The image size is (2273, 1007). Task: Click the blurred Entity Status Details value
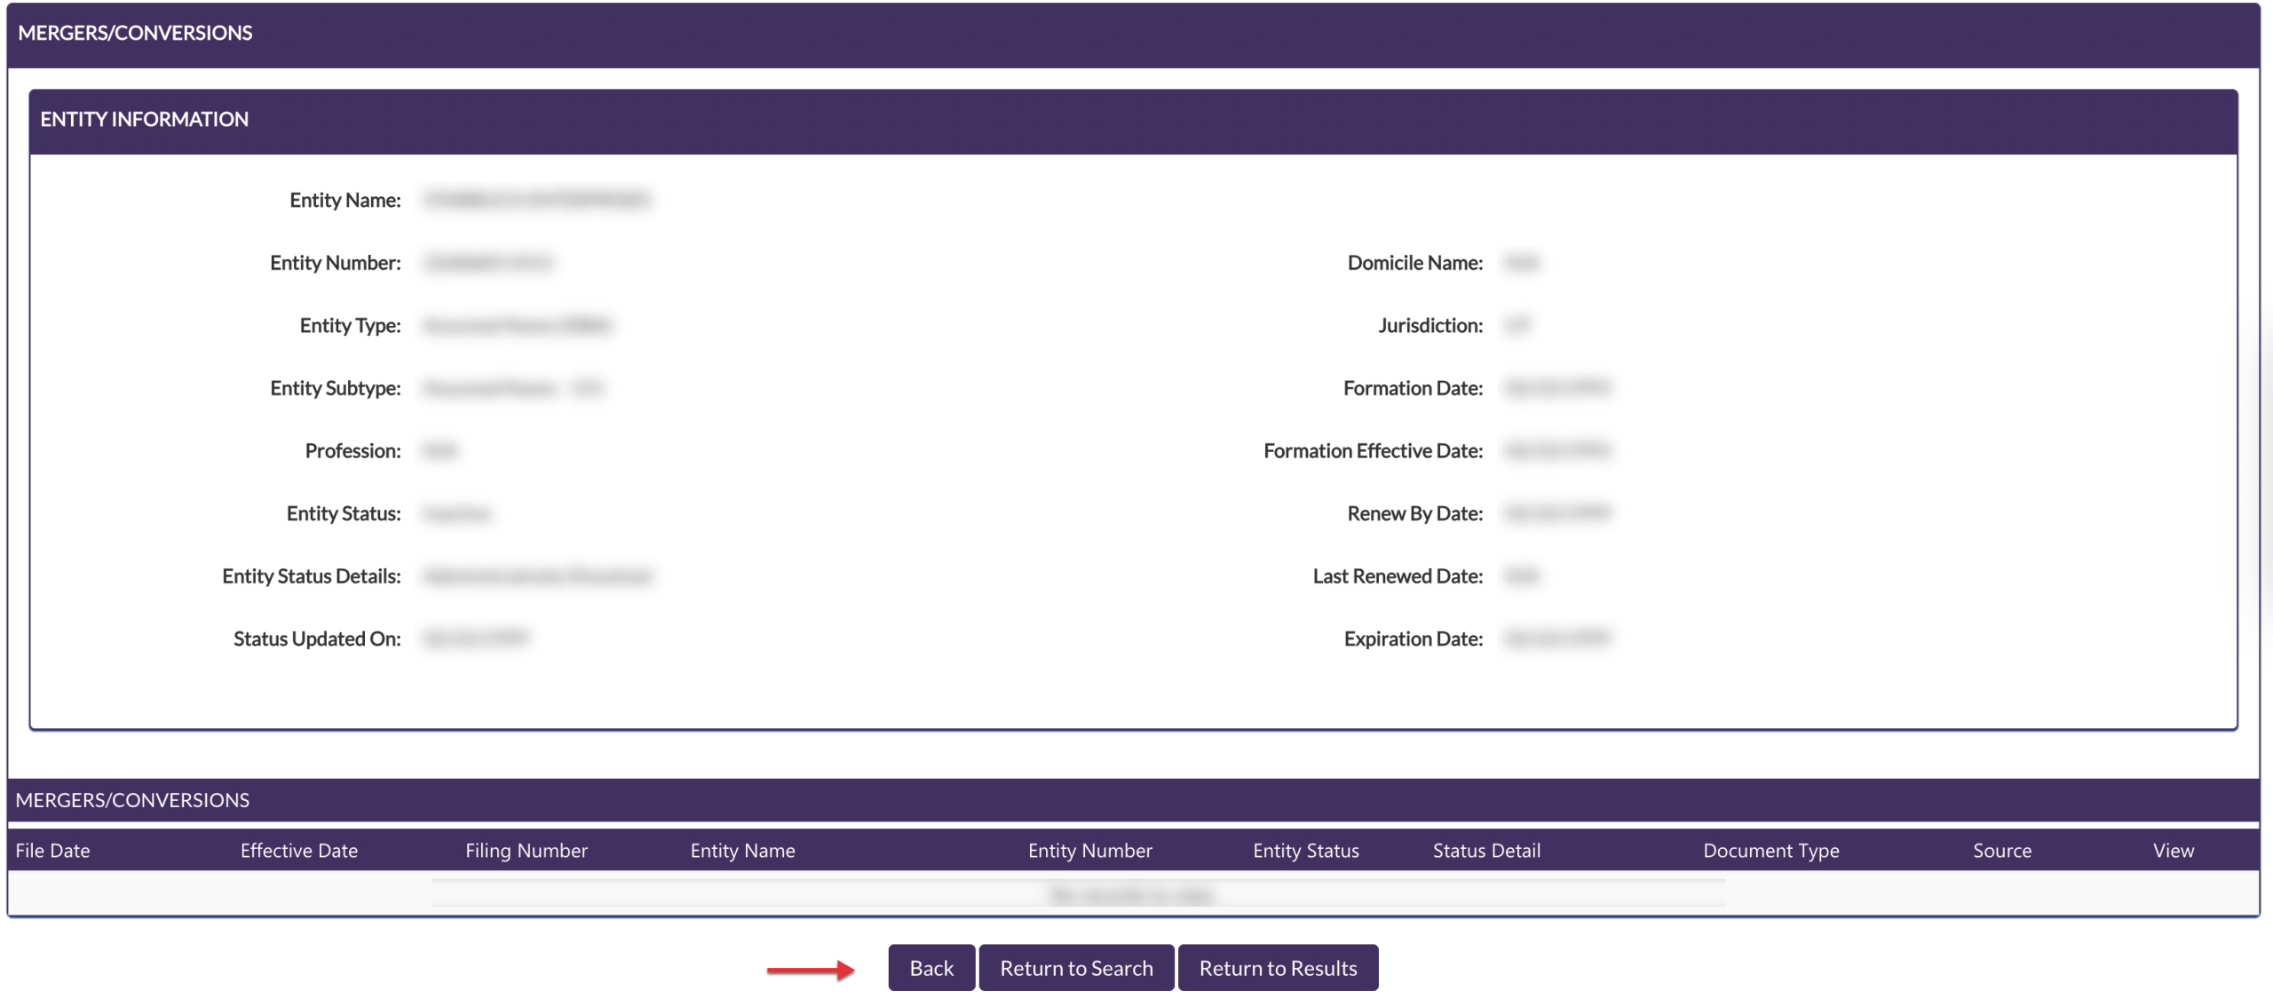click(x=536, y=576)
